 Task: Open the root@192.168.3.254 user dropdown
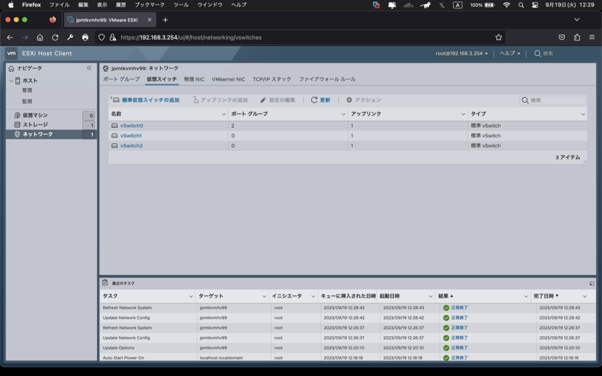pos(462,54)
